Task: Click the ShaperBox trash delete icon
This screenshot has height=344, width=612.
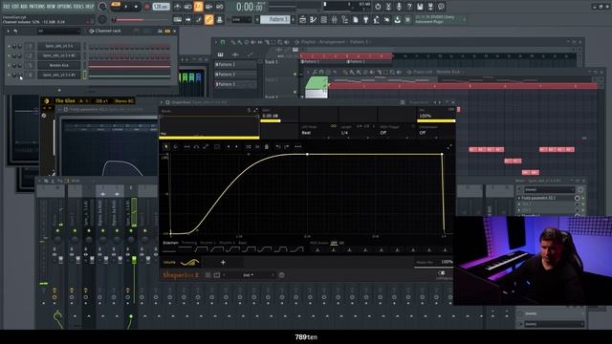Action: tap(267, 146)
